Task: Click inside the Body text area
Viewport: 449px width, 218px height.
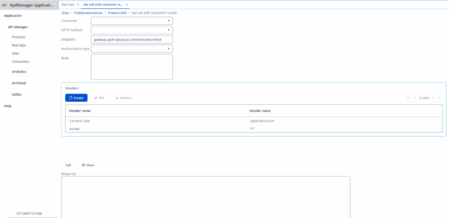Action: pos(132,67)
